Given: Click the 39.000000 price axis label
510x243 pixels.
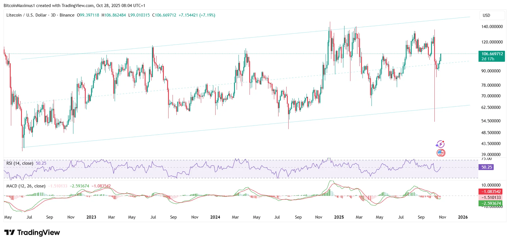Looking at the screenshot, I should click(x=491, y=155).
